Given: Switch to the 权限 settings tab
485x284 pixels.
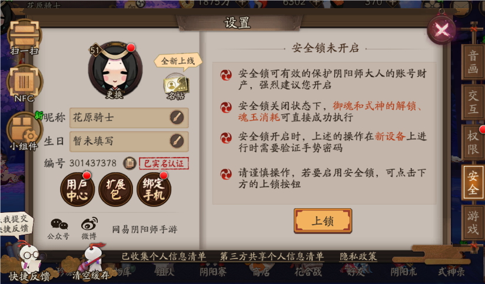Looking at the screenshot, I should (473, 142).
